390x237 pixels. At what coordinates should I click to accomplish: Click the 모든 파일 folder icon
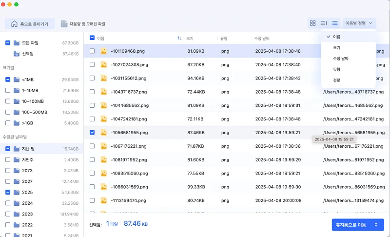point(17,43)
